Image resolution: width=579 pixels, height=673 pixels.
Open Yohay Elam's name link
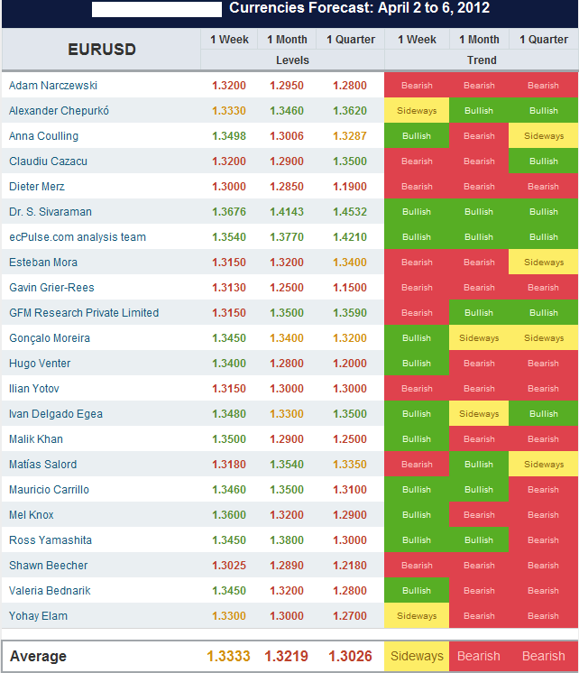coord(38,616)
